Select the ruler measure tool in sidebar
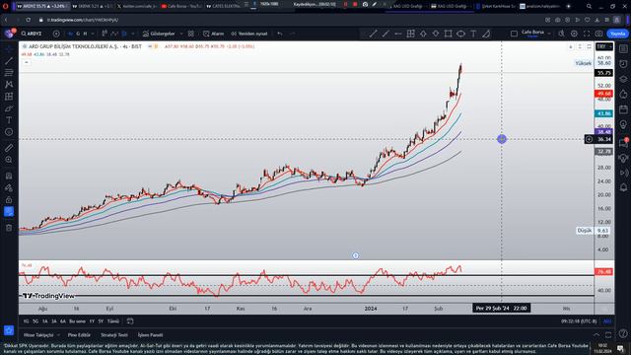 click(9, 148)
